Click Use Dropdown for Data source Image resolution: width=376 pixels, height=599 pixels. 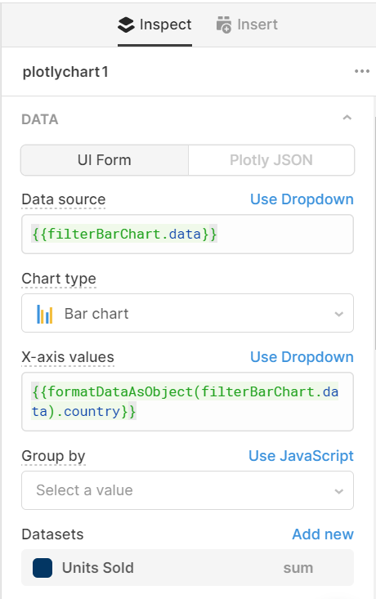[302, 199]
